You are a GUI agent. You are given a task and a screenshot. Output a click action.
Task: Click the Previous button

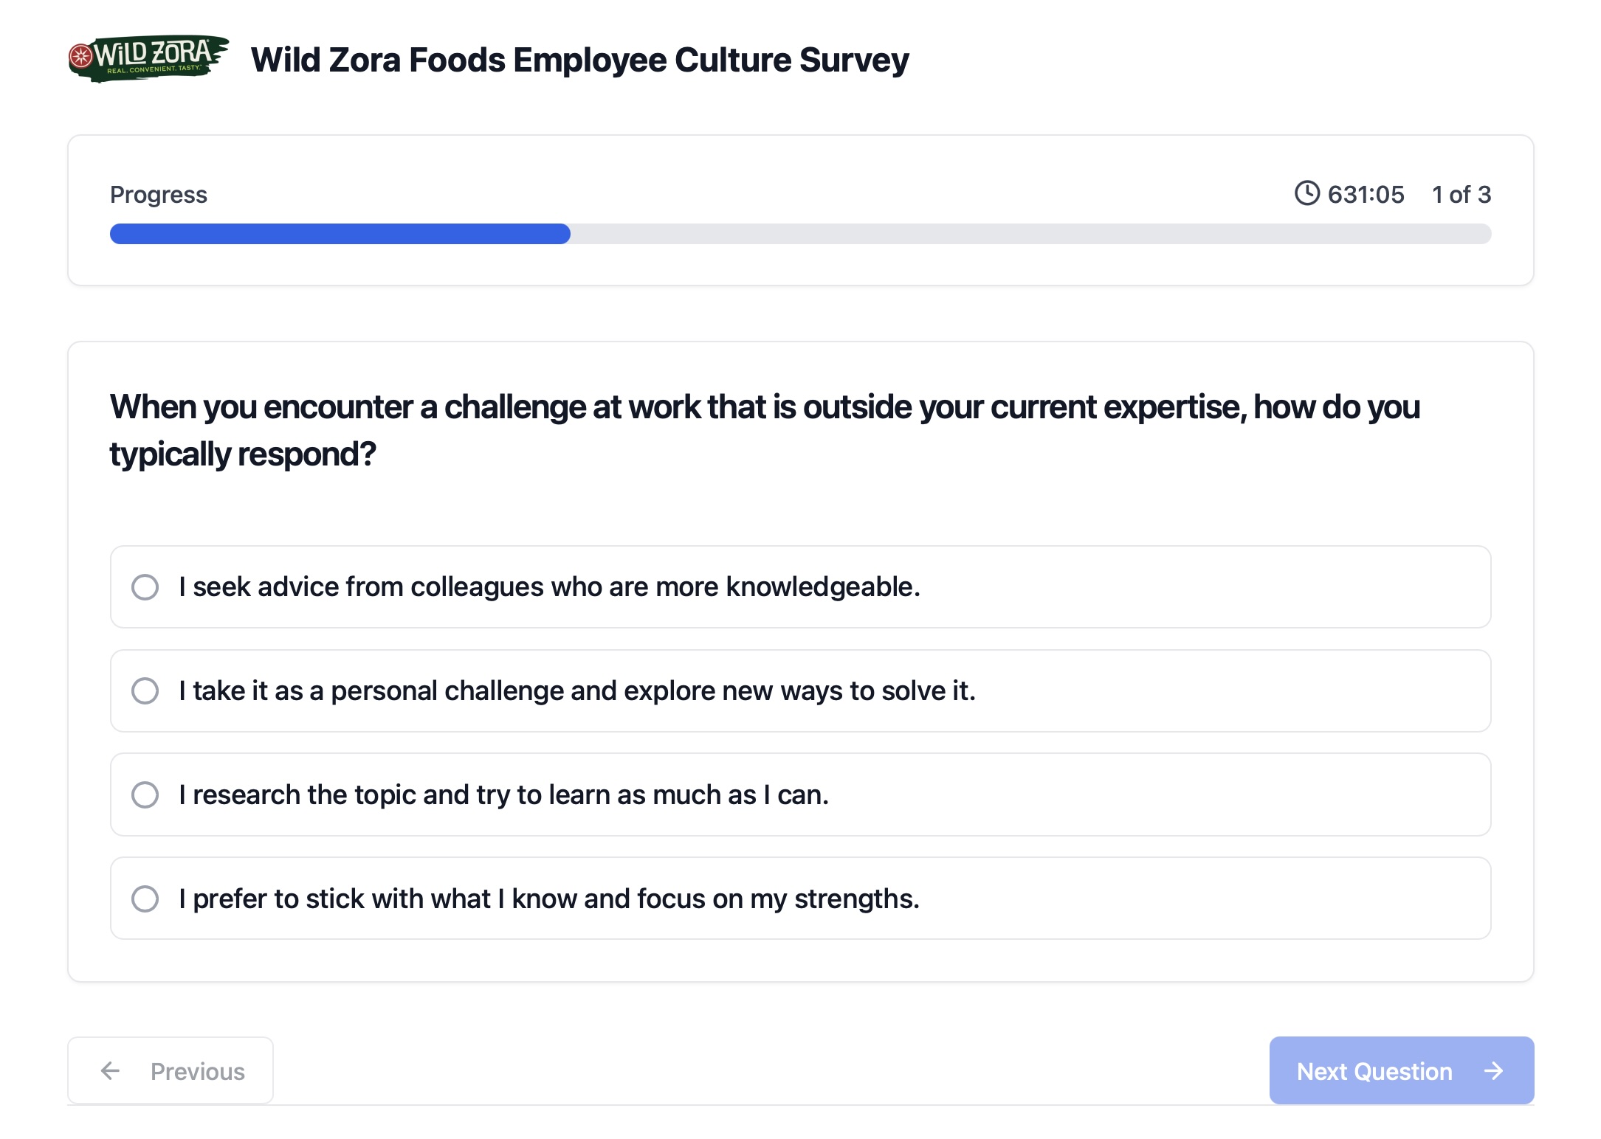coord(170,1071)
